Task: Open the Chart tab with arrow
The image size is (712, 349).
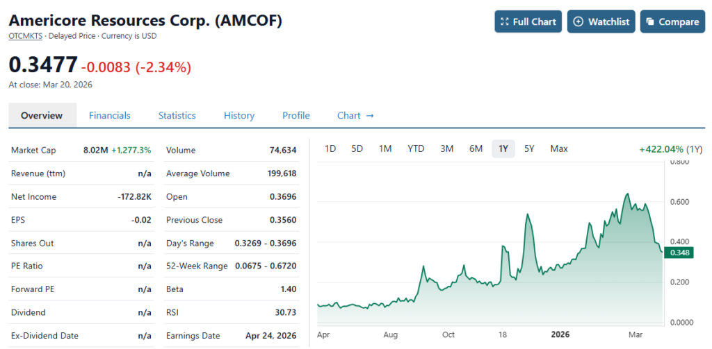Action: [355, 115]
